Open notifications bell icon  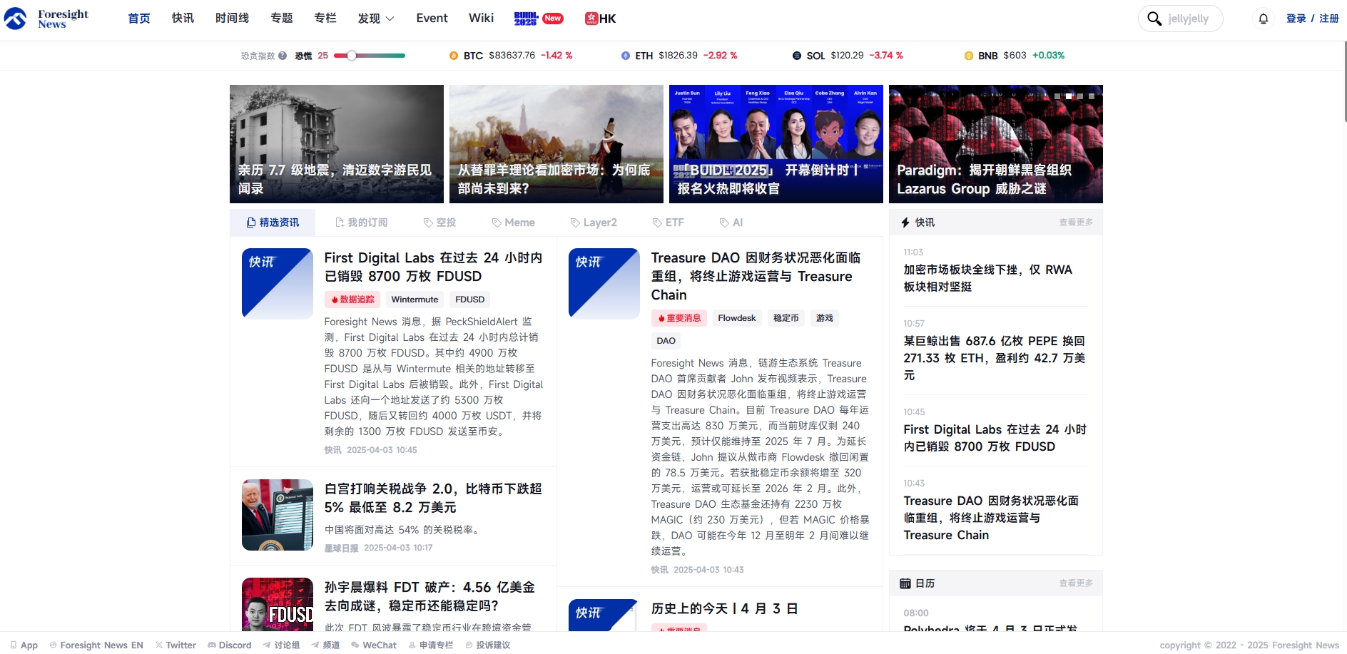(x=1263, y=19)
